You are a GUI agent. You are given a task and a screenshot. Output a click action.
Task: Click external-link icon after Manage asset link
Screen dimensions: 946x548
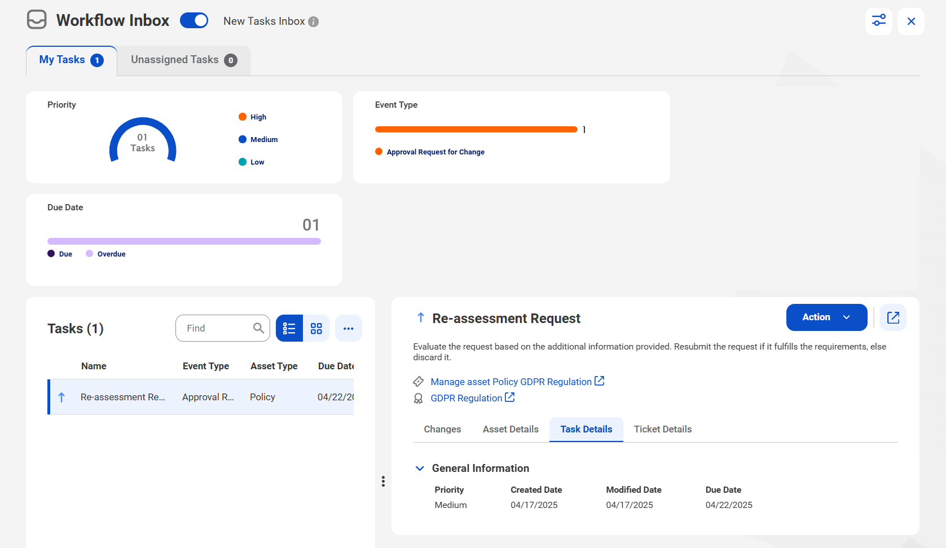click(x=599, y=381)
